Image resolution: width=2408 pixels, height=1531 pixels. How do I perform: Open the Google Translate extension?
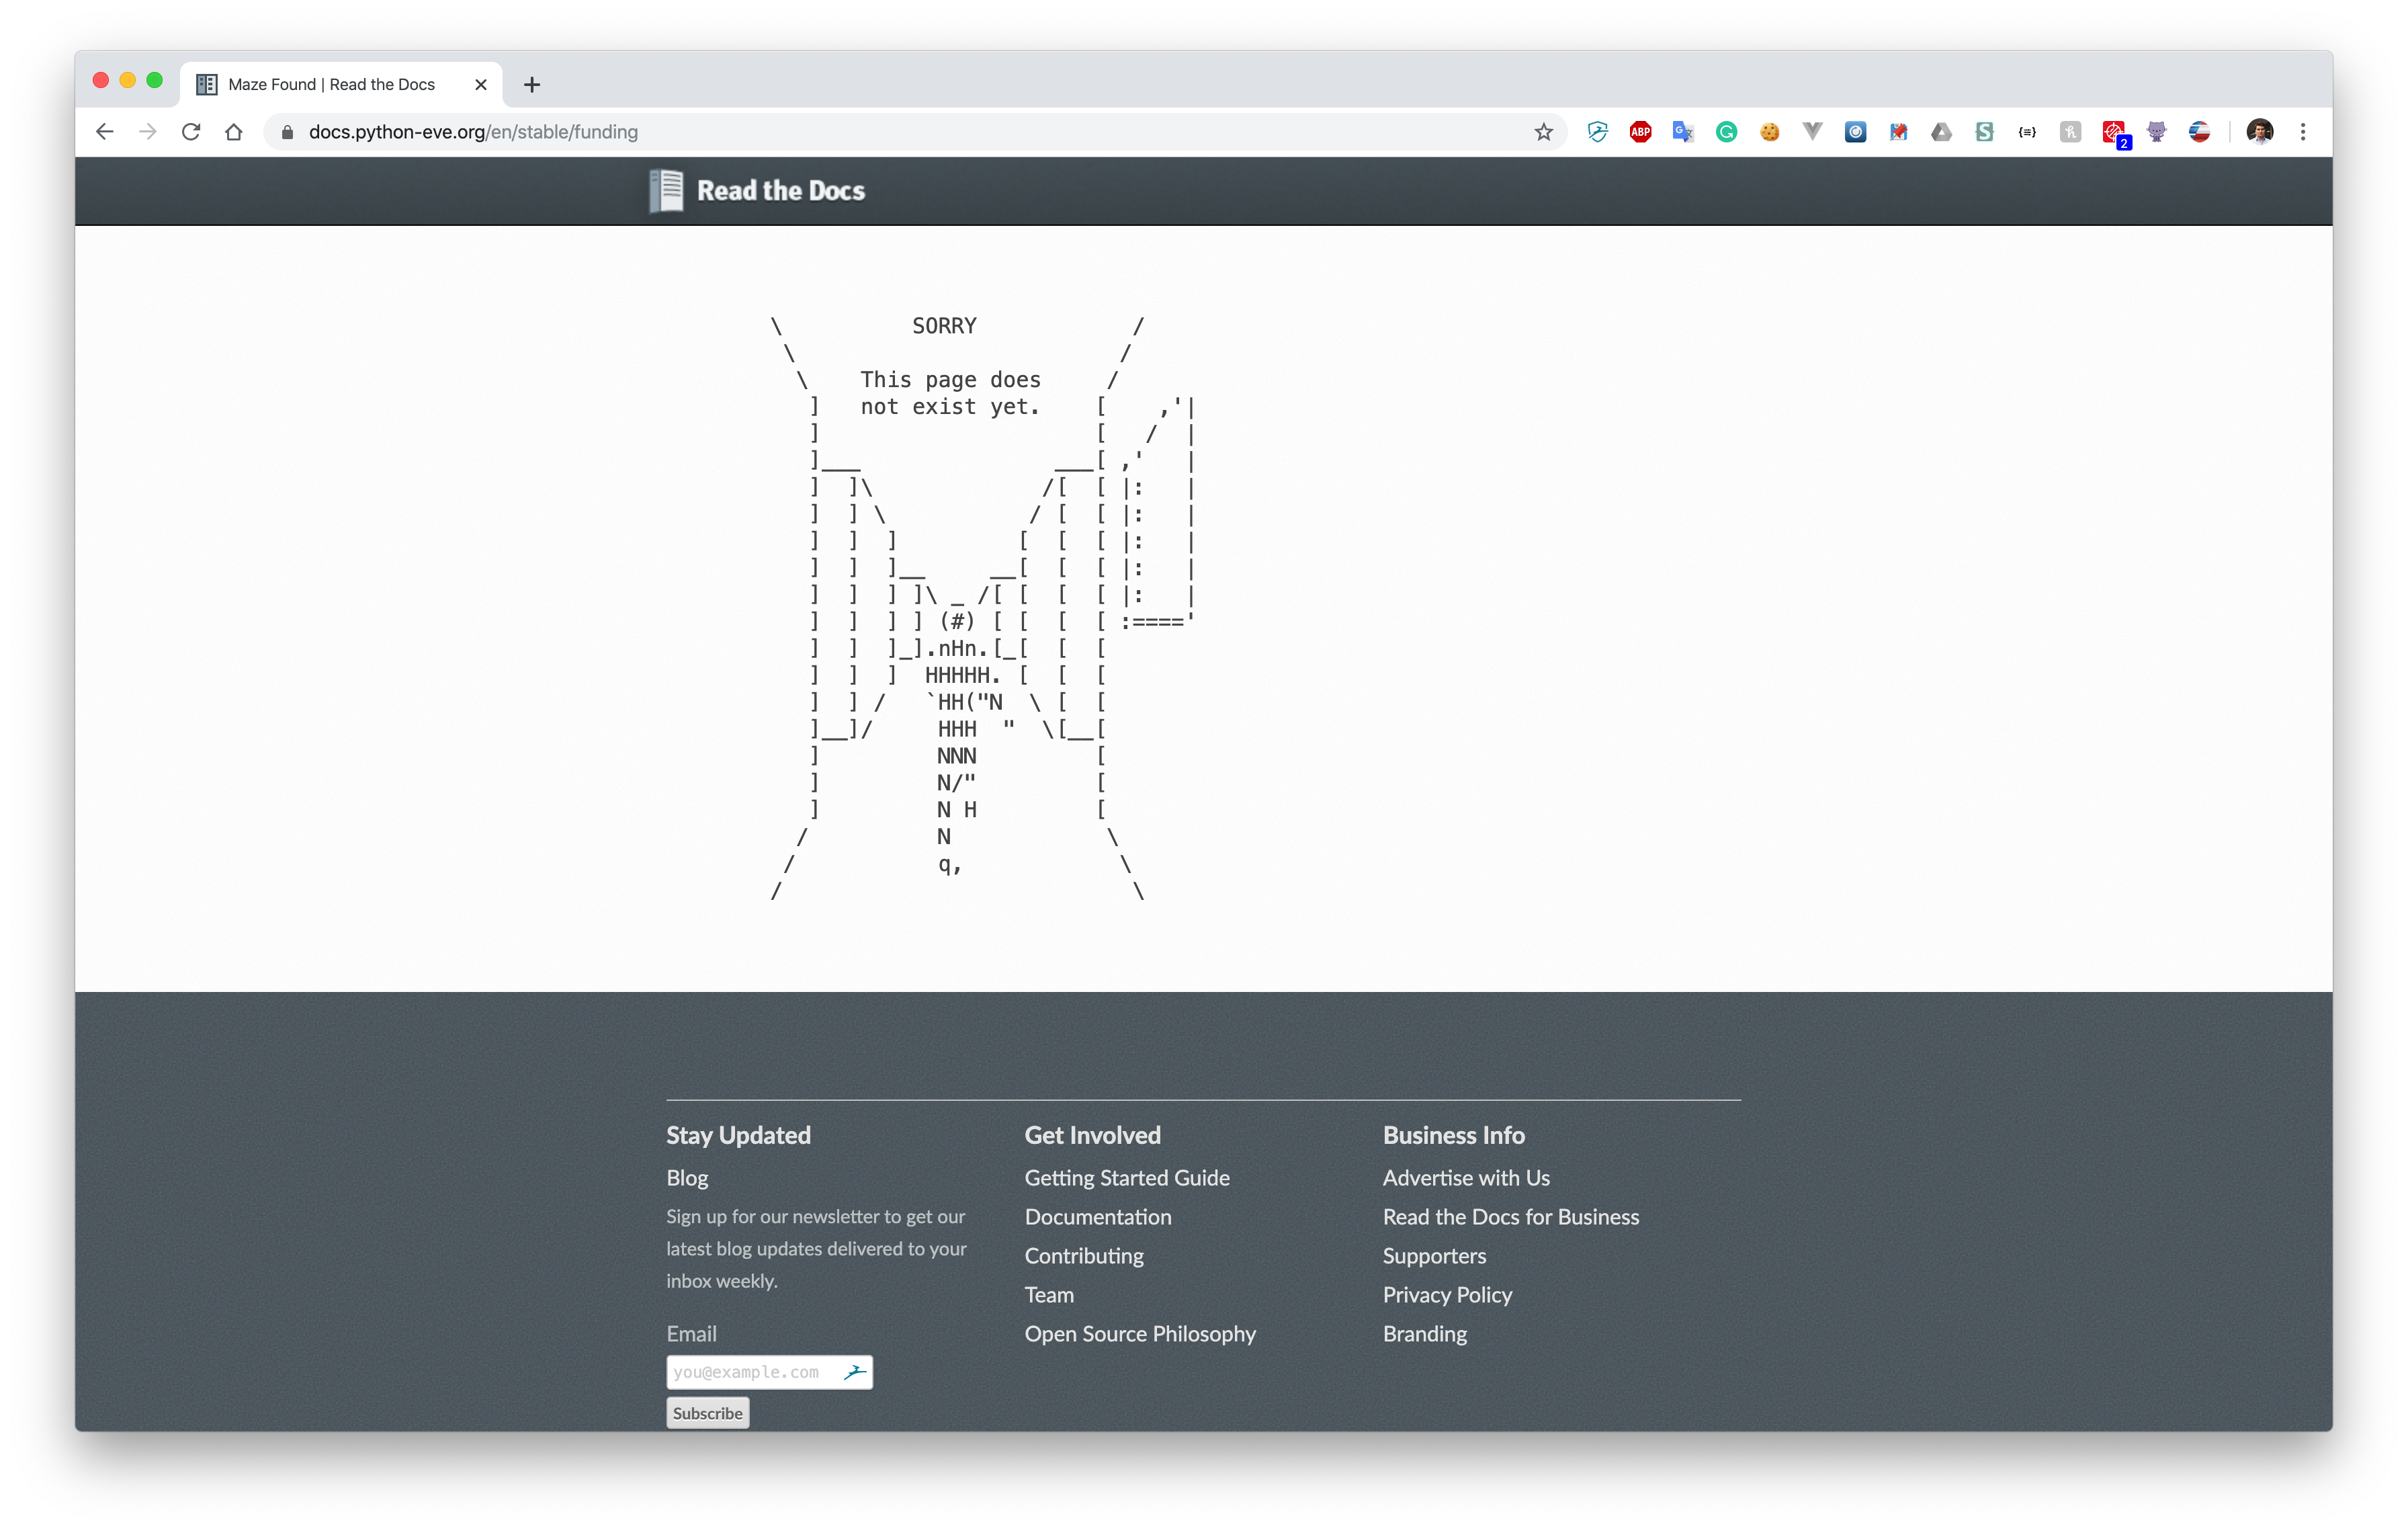pos(1683,131)
